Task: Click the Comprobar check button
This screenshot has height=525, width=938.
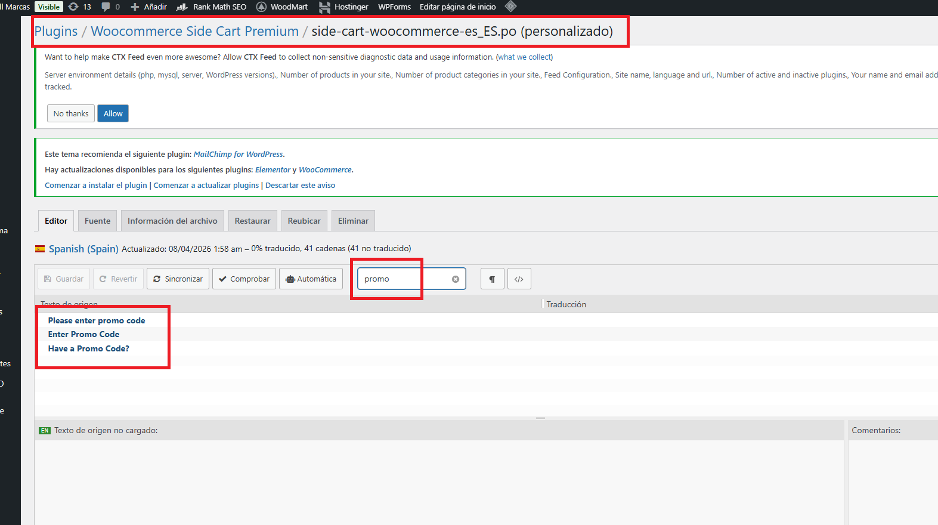Action: (x=244, y=279)
